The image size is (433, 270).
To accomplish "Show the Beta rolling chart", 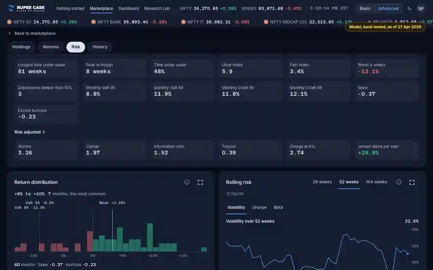I will pos(278,207).
